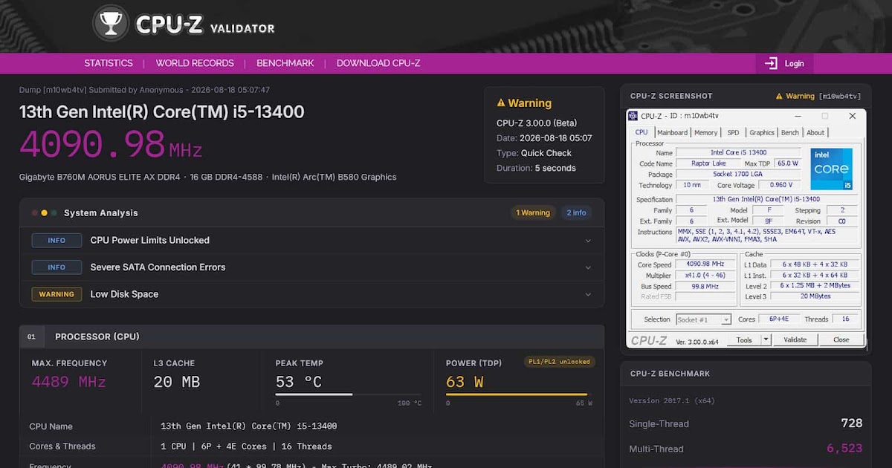Click the peak temp progress bar
Viewport: 892px width, 468px height.
[x=348, y=394]
